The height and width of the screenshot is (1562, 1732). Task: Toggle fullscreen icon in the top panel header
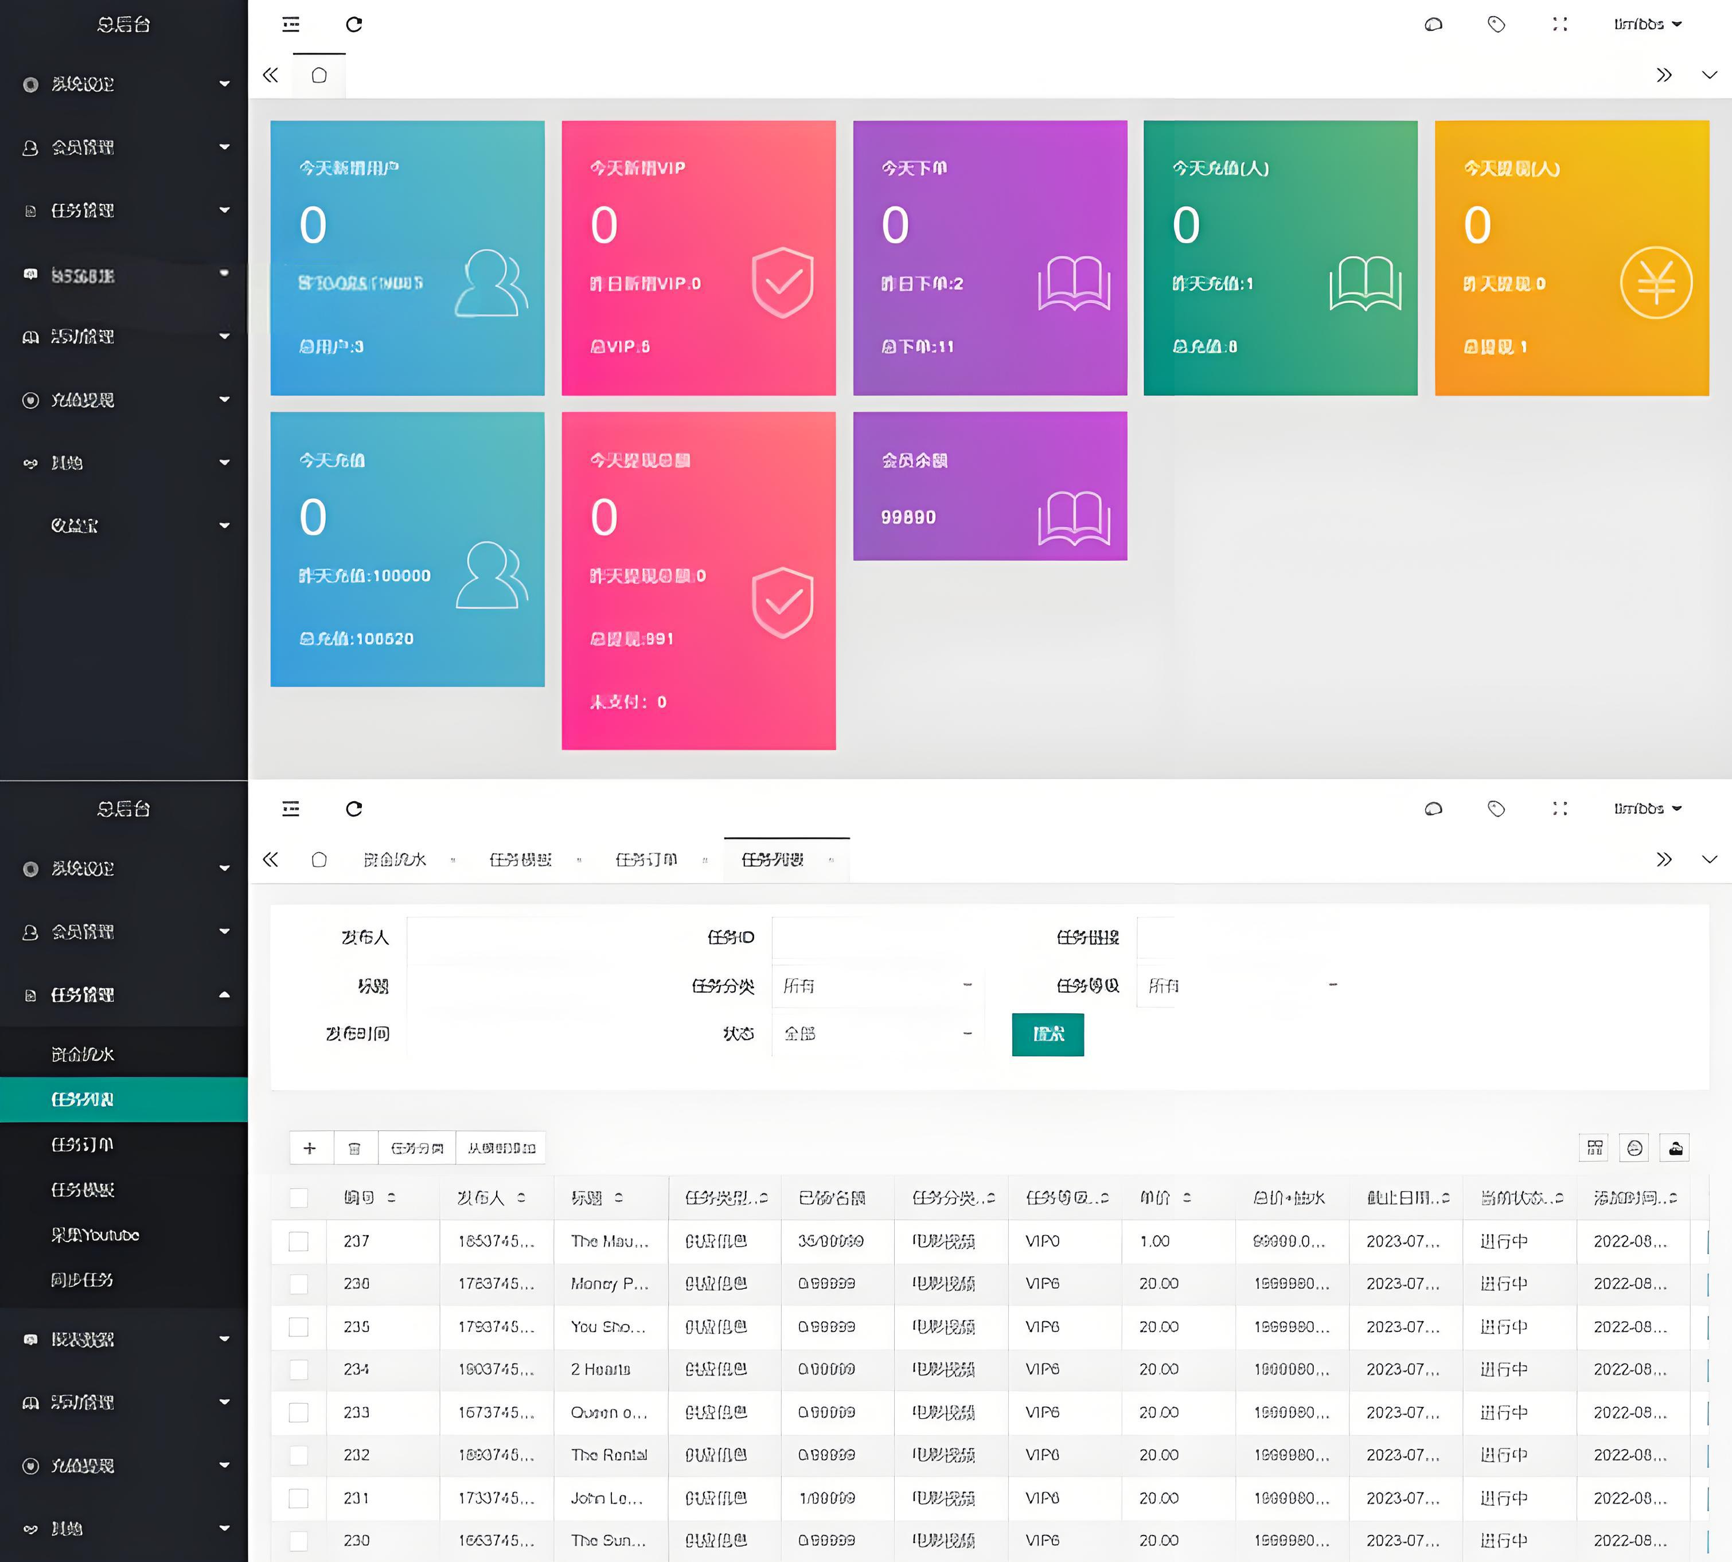pos(1559,24)
